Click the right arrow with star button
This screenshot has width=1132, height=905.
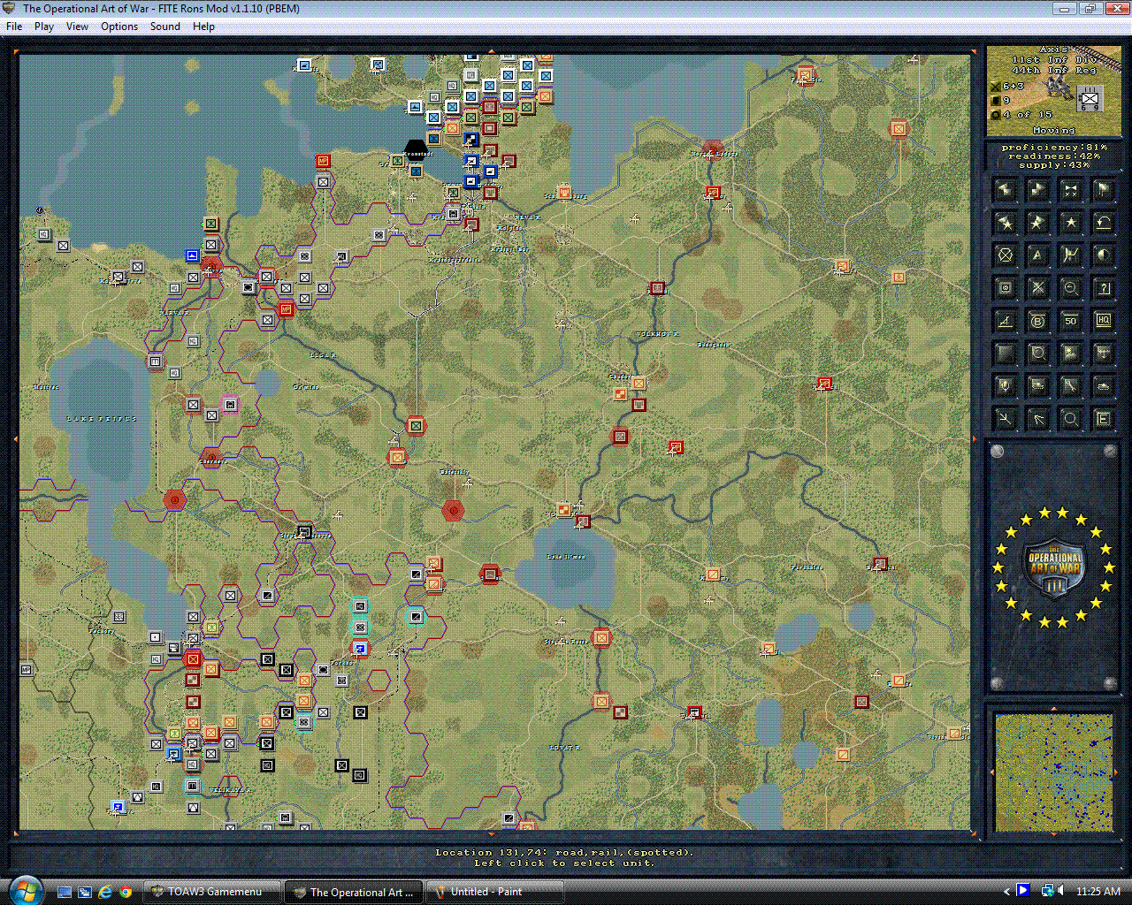point(1037,223)
